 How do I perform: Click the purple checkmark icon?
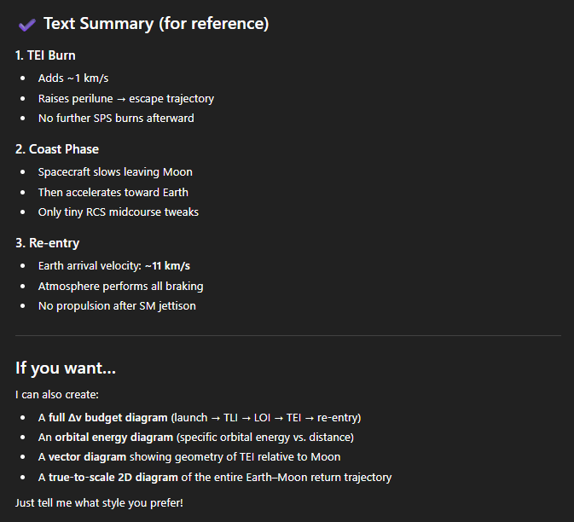[x=26, y=24]
